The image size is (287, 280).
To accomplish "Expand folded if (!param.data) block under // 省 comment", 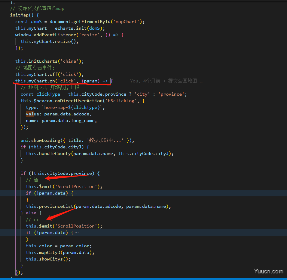I will (77, 193).
